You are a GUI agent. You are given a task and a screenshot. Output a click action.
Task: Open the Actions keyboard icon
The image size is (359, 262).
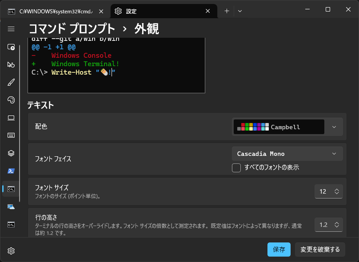tap(11, 135)
